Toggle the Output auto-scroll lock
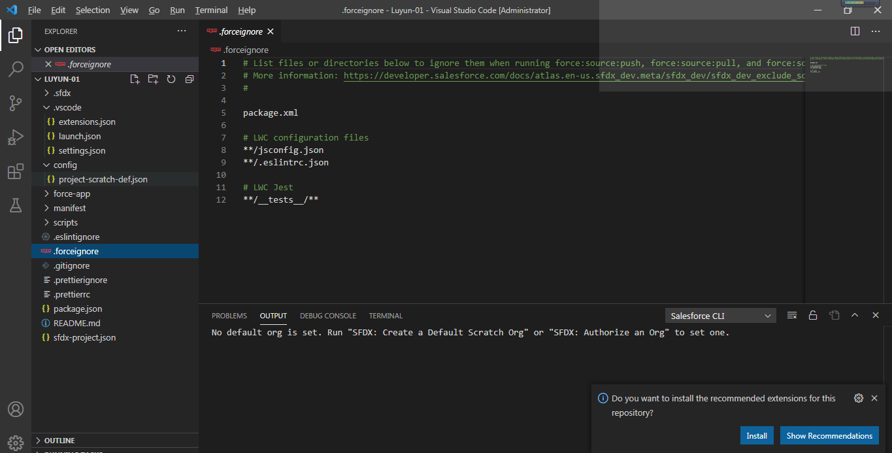Screen dimensions: 892x453 pos(813,314)
